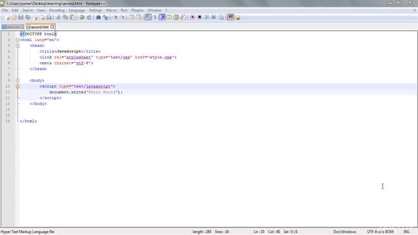The image size is (418, 235).
Task: Click the Redo toolbar icon
Action: 89,18
